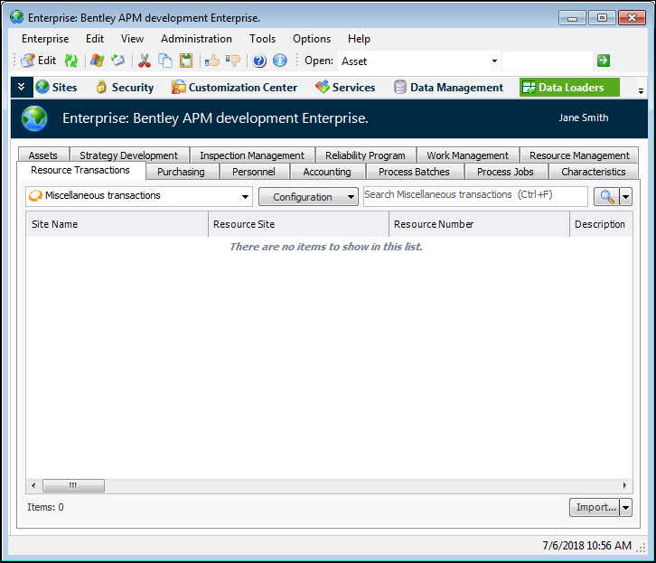Switch to the Characteristics tab

594,172
